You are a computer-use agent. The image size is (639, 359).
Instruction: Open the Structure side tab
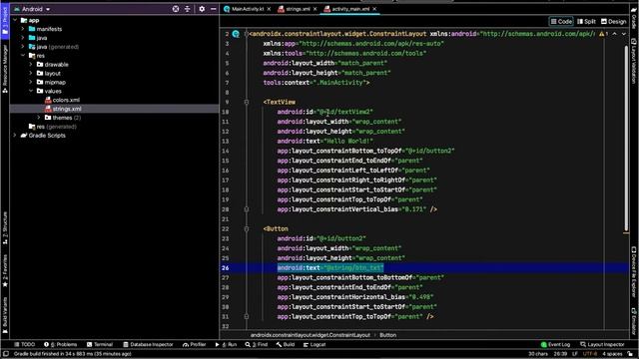pyautogui.click(x=5, y=228)
